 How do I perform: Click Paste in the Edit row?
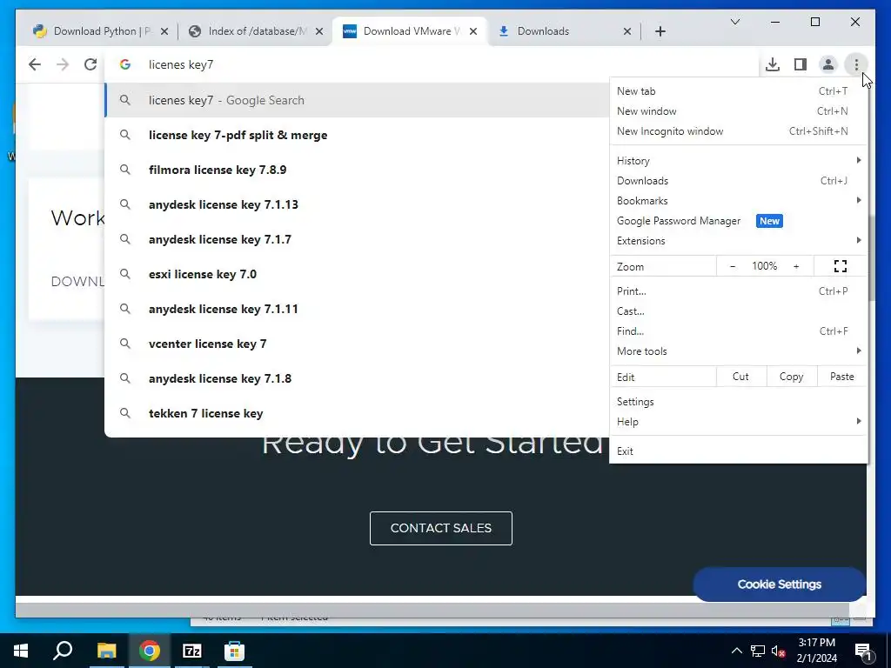(841, 377)
